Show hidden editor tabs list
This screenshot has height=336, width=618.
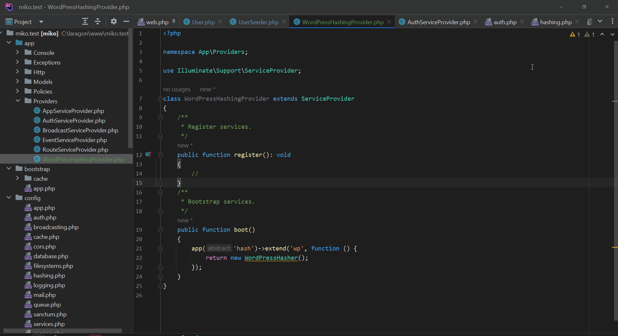click(600, 22)
